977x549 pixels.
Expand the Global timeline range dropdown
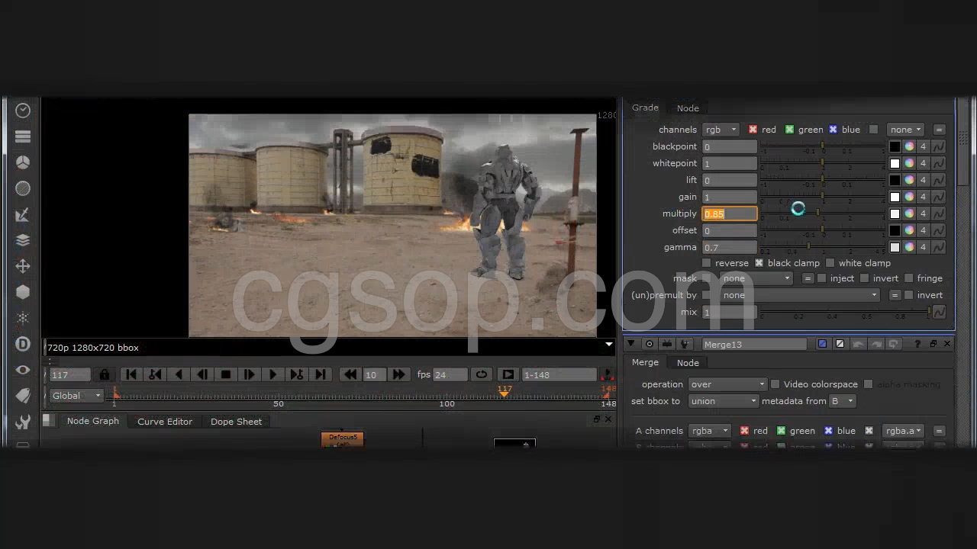[x=76, y=396]
